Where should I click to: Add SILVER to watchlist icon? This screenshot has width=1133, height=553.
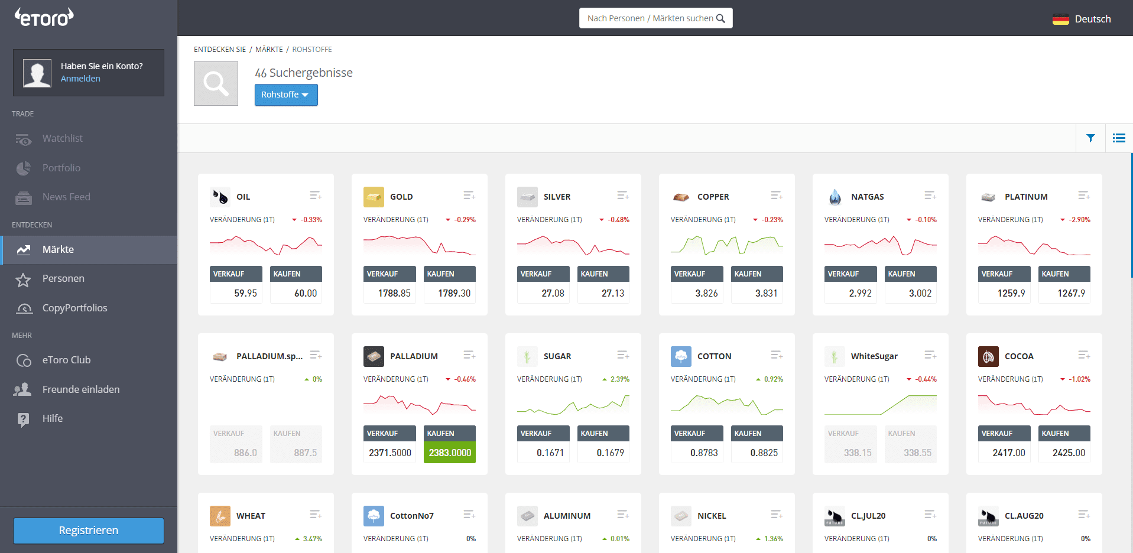(x=623, y=196)
